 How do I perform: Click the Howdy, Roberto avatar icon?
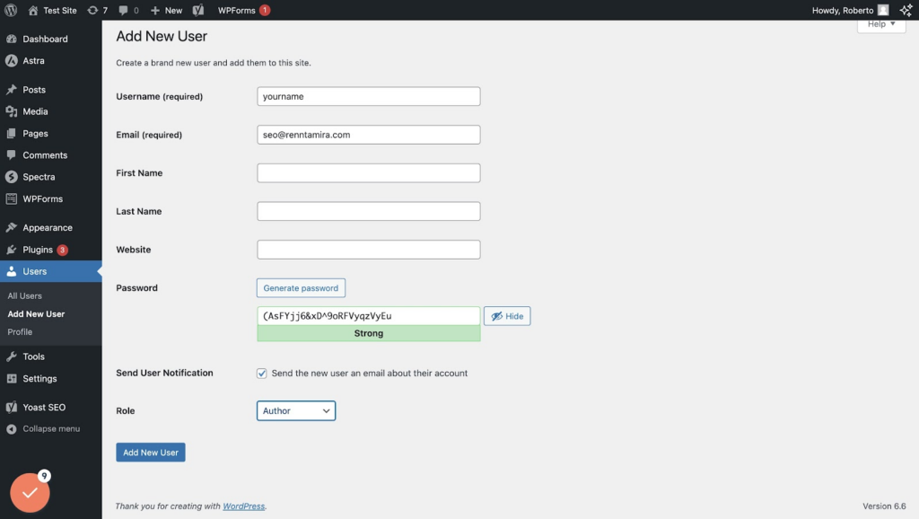coord(883,10)
